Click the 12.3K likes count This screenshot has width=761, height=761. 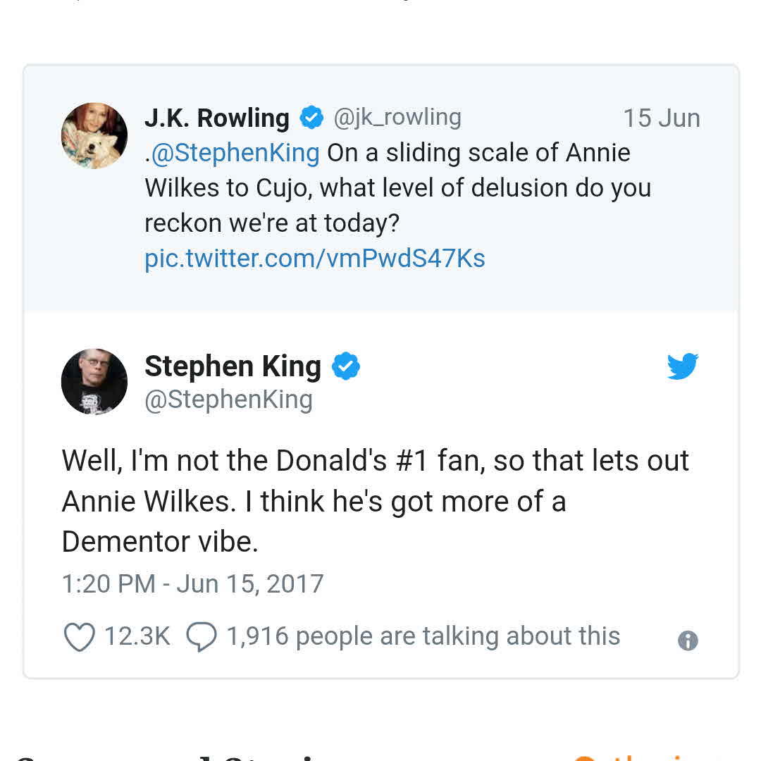pyautogui.click(x=137, y=636)
